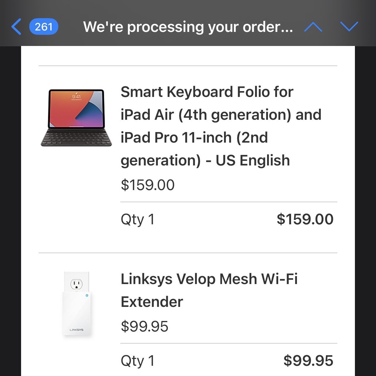
Task: Open the Linksys Velop Mesh Wi-Fi Extender link
Action: (209, 290)
